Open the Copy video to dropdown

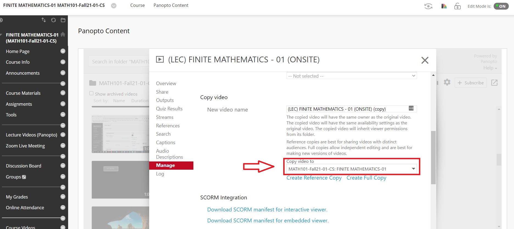[351, 169]
